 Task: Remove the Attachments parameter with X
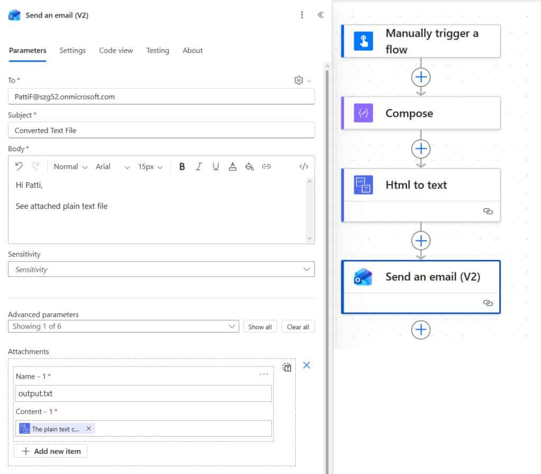(306, 365)
